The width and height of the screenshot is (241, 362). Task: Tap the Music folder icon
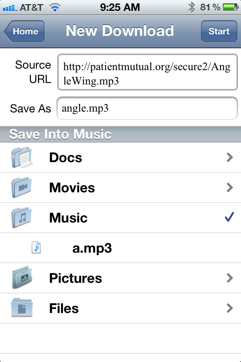(x=21, y=218)
